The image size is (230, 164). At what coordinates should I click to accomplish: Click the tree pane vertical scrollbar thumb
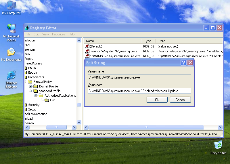click(x=79, y=105)
